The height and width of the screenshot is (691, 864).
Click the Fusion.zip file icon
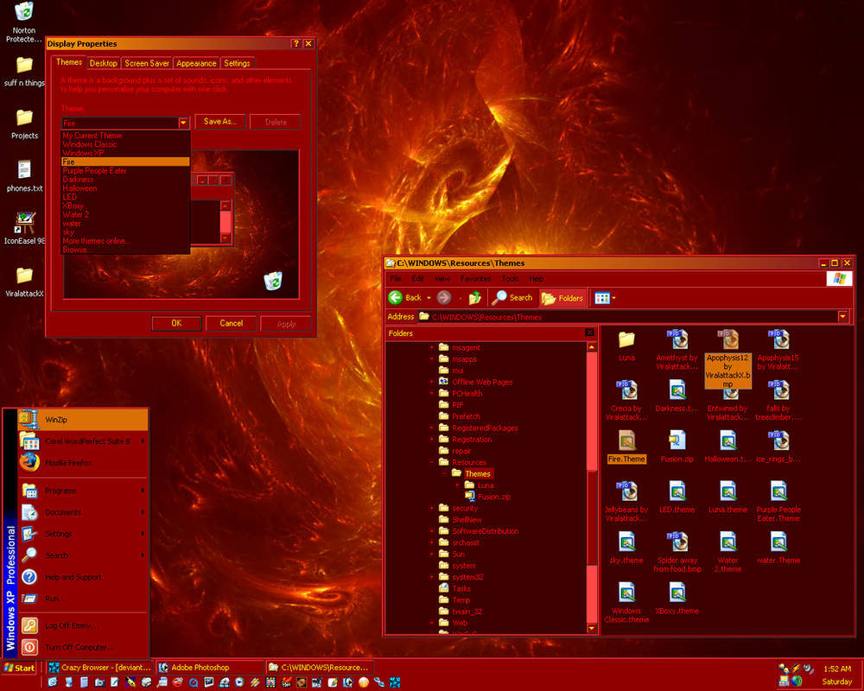pyautogui.click(x=677, y=441)
